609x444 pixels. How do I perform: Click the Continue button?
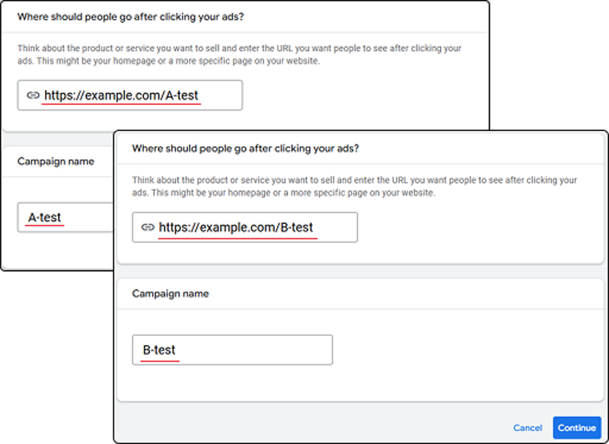(577, 428)
